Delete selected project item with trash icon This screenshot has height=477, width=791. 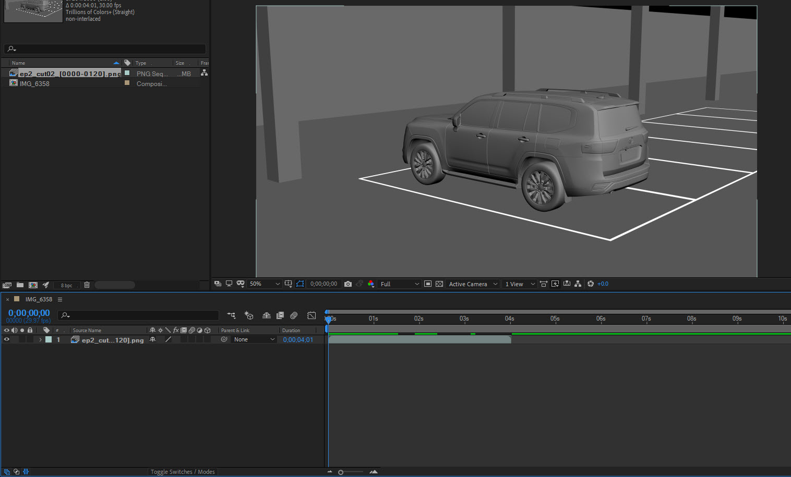click(x=87, y=285)
